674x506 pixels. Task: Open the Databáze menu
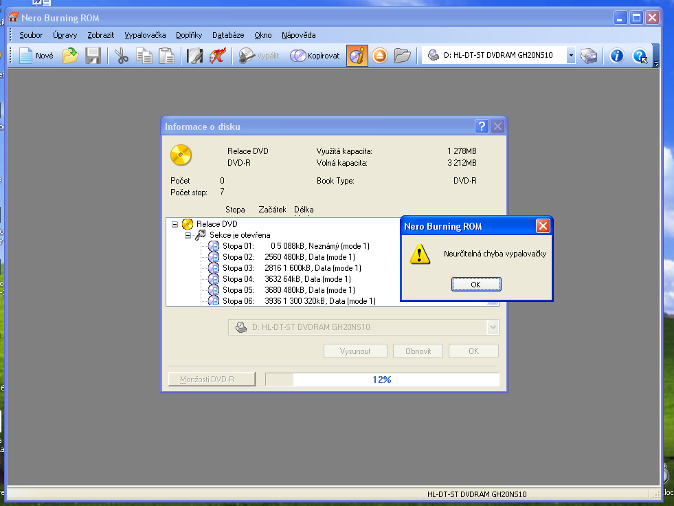tap(228, 35)
